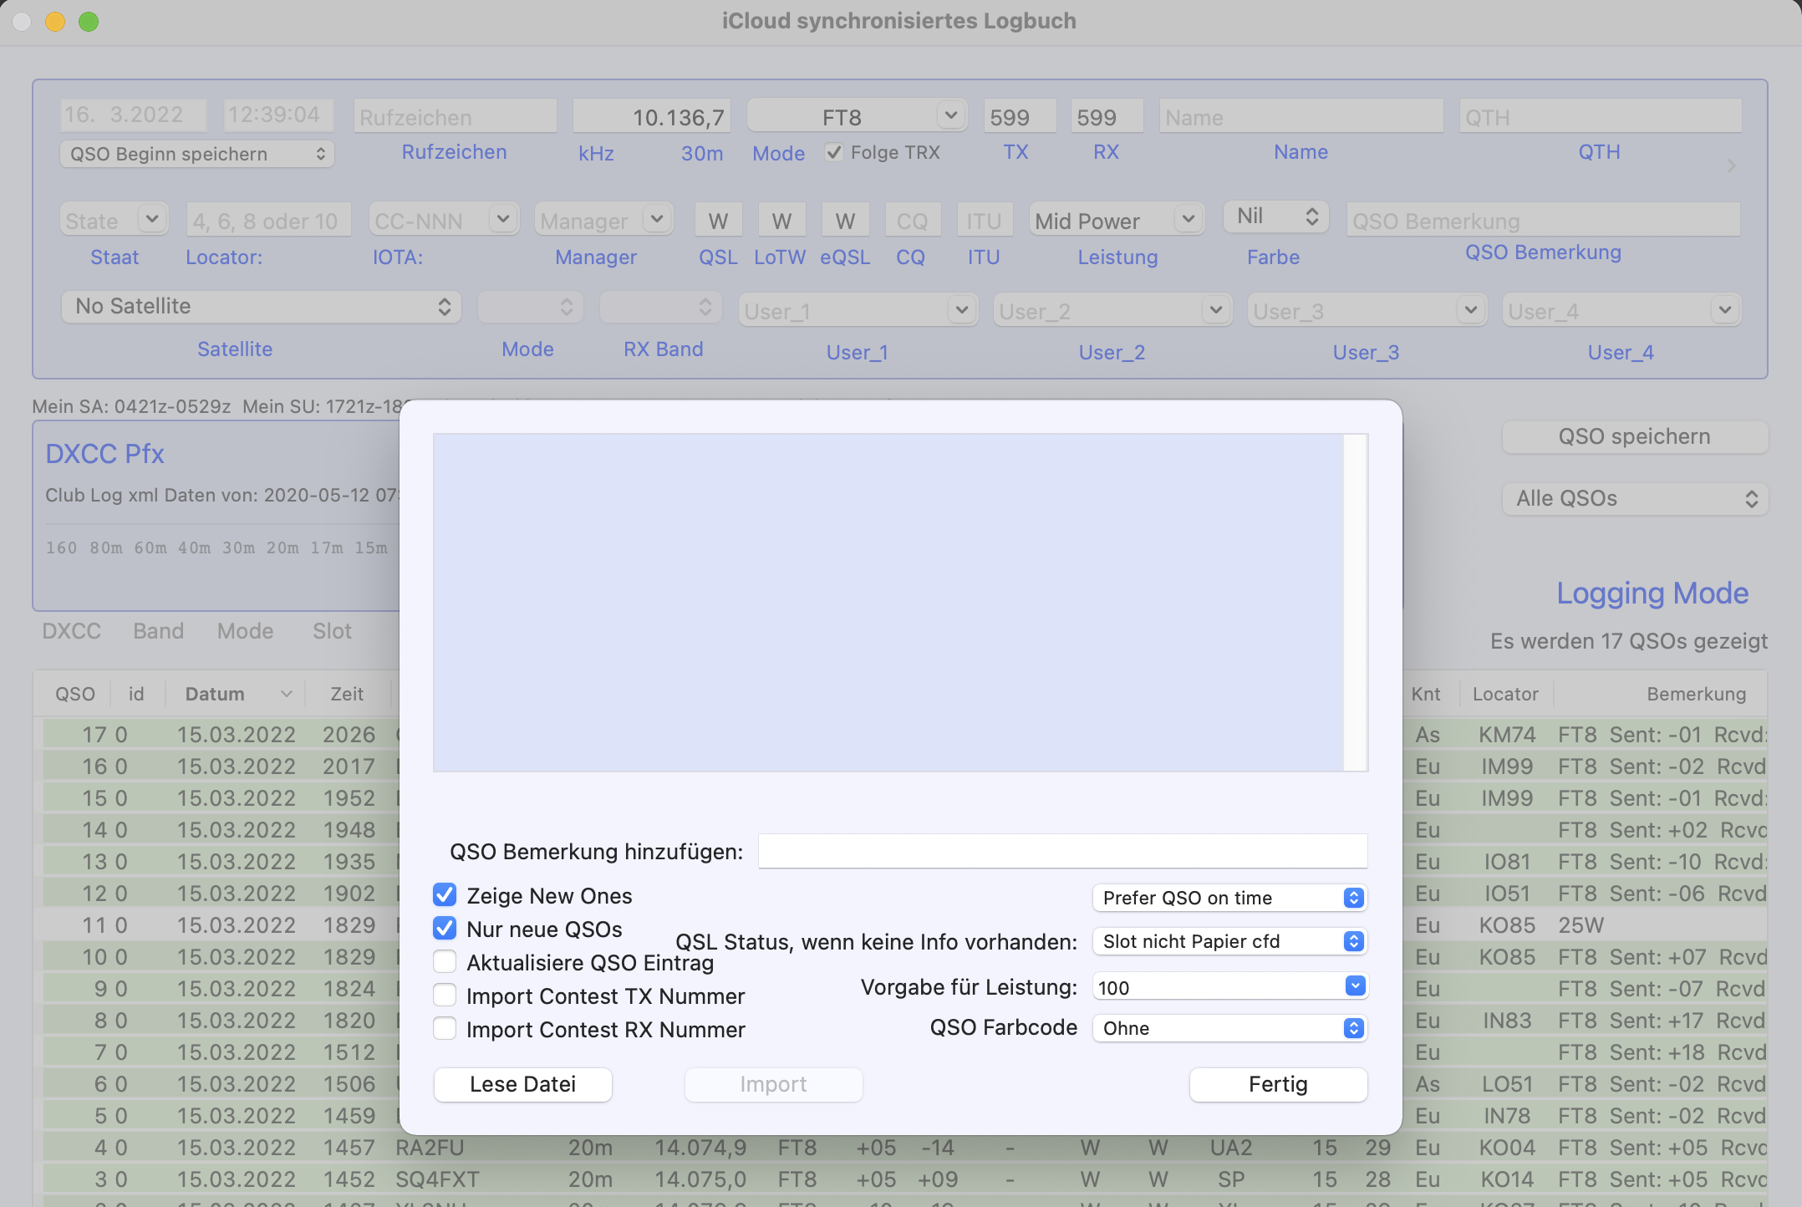
Task: Click the kHz frequency field 10.136,7
Action: pos(652,116)
